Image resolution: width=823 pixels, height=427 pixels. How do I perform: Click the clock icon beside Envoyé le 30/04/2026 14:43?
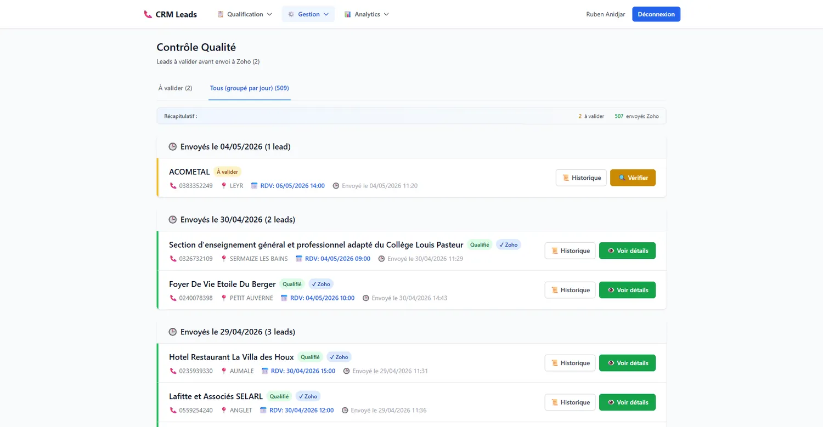pyautogui.click(x=366, y=298)
